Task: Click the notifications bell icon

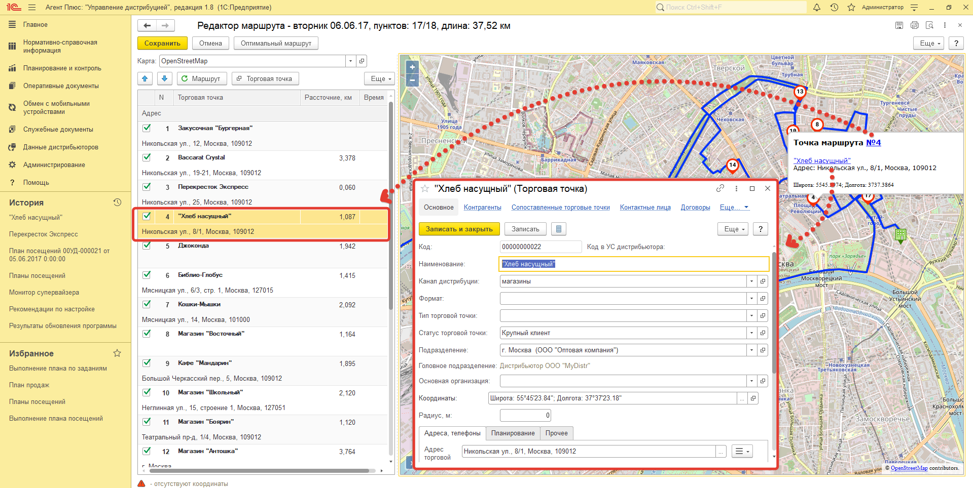Action: (817, 7)
